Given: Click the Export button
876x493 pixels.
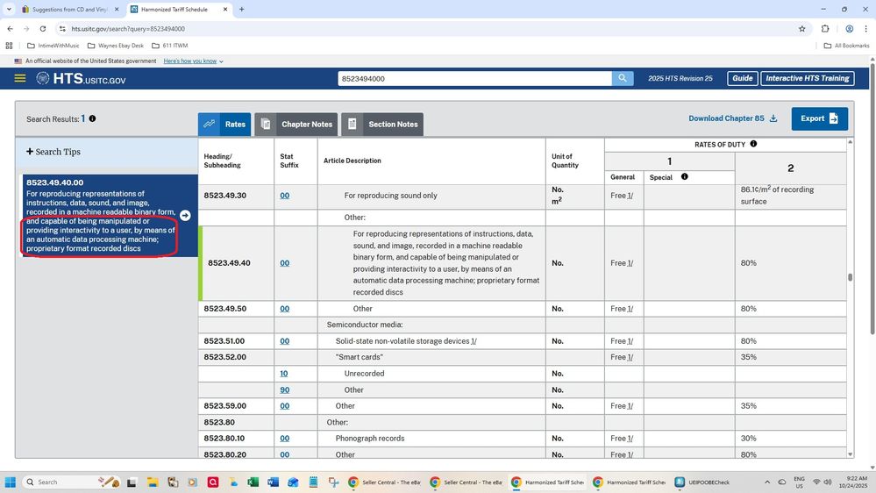Looking at the screenshot, I should (x=819, y=118).
